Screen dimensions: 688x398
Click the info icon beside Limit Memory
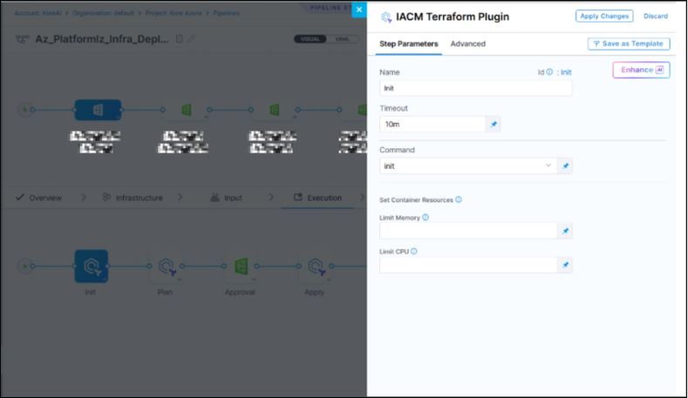[x=426, y=217]
